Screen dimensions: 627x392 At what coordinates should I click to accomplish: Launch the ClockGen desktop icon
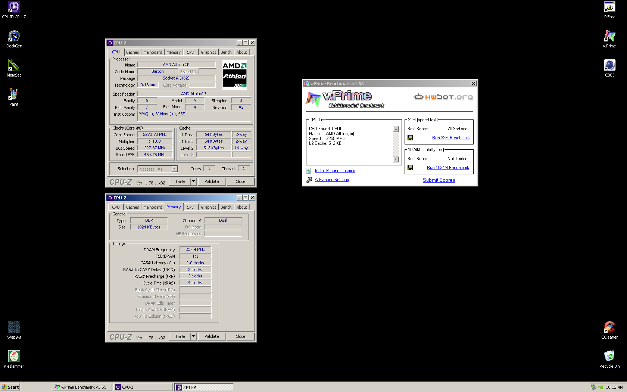(x=14, y=39)
